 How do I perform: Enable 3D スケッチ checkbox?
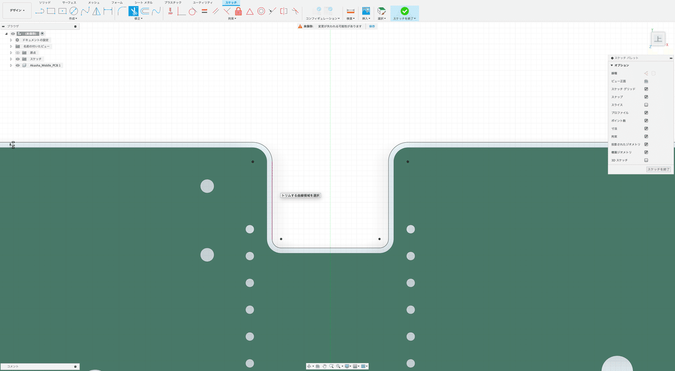646,160
